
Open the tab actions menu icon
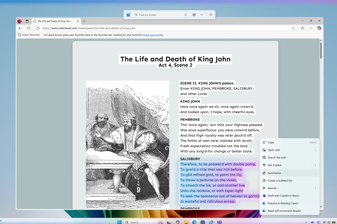tap(27, 21)
